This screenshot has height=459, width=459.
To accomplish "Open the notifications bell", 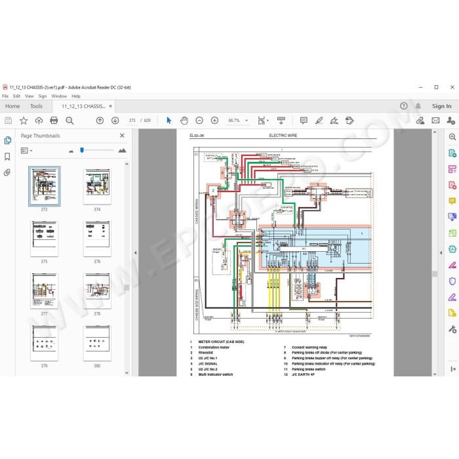I will pos(418,106).
